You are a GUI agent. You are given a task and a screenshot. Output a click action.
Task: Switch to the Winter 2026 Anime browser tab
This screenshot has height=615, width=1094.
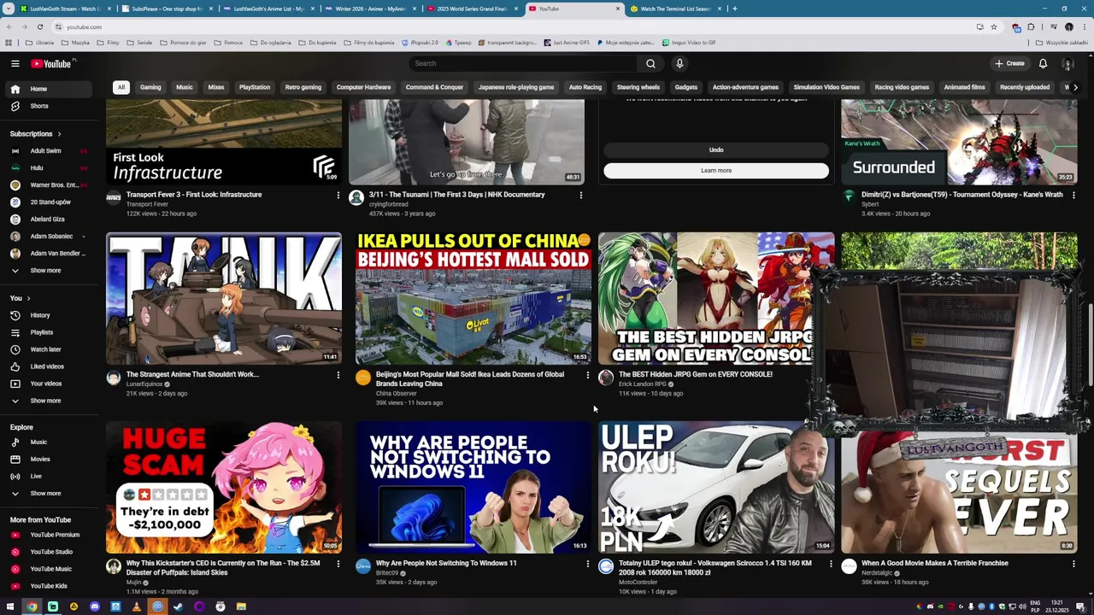pyautogui.click(x=368, y=9)
